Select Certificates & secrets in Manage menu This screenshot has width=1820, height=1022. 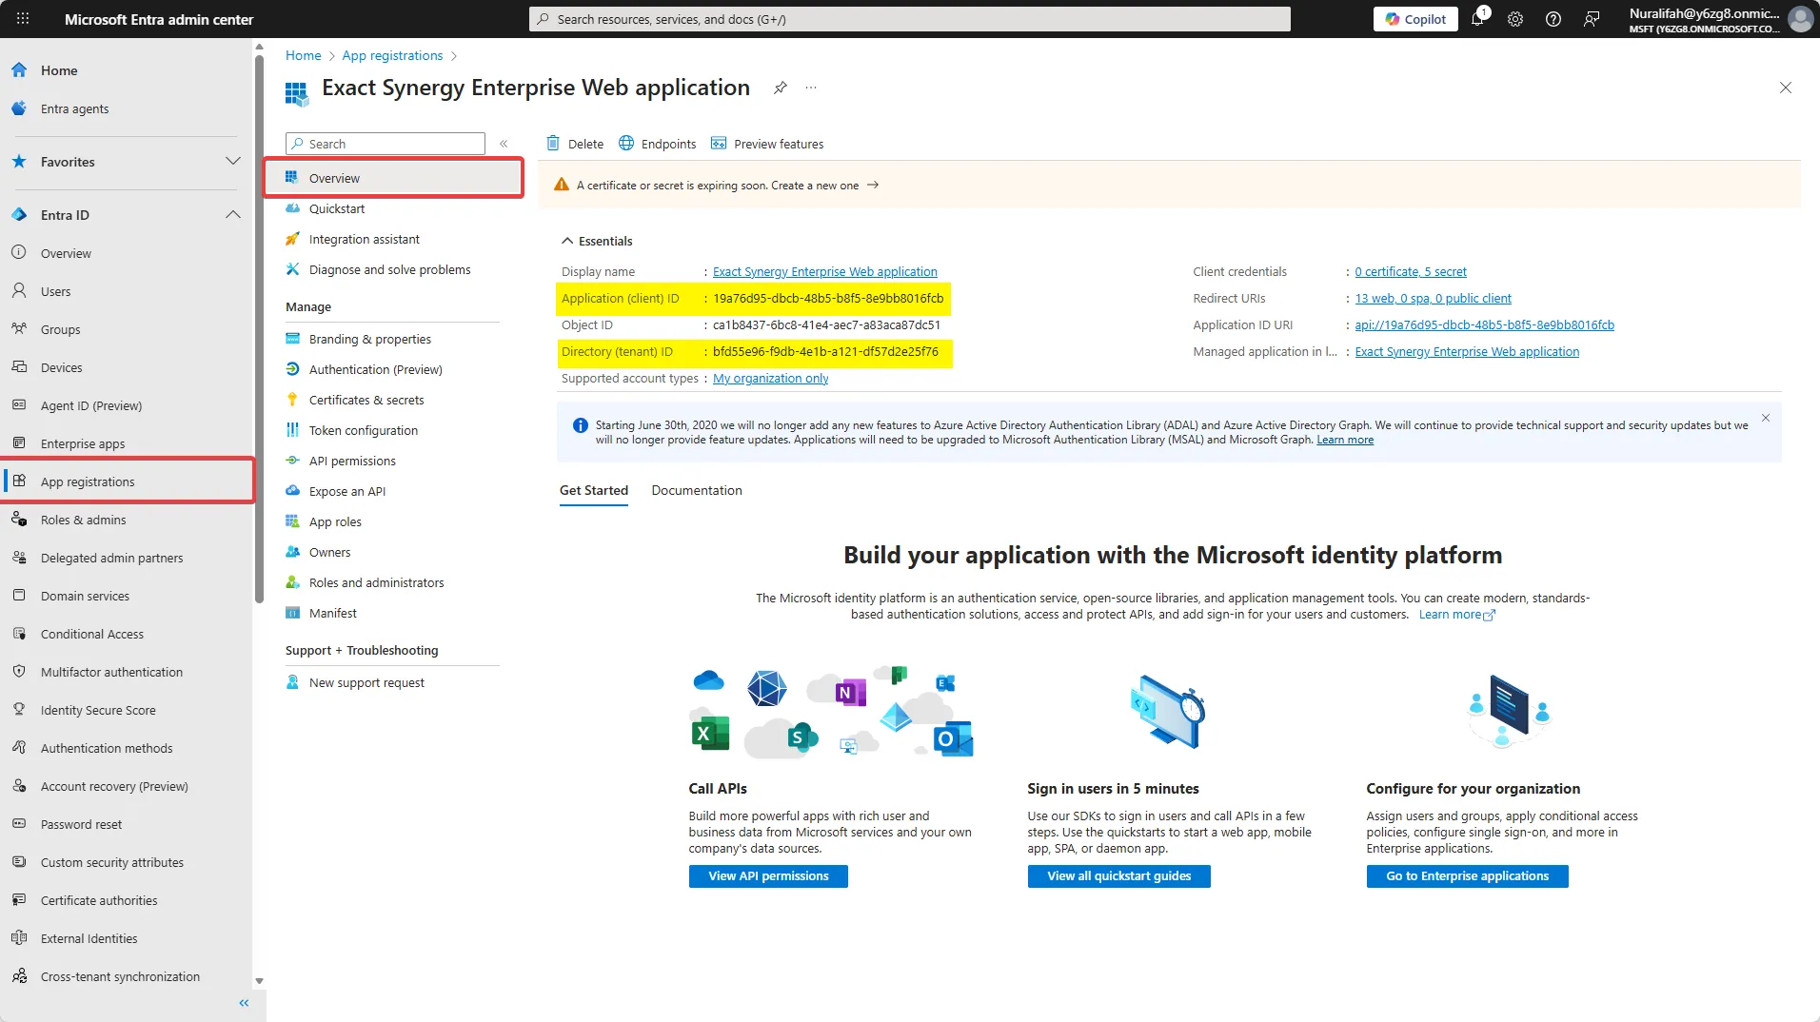coord(366,399)
